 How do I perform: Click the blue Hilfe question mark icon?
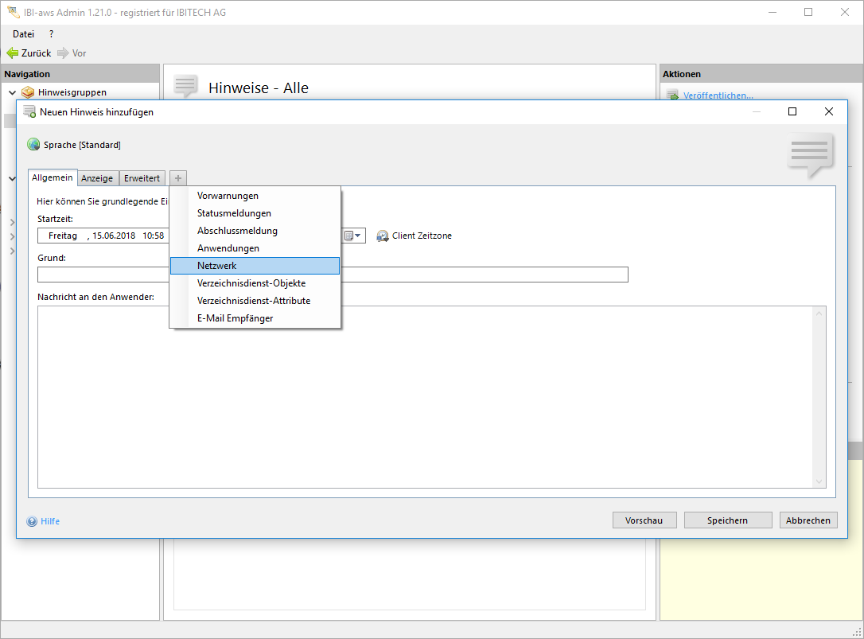[x=32, y=522]
